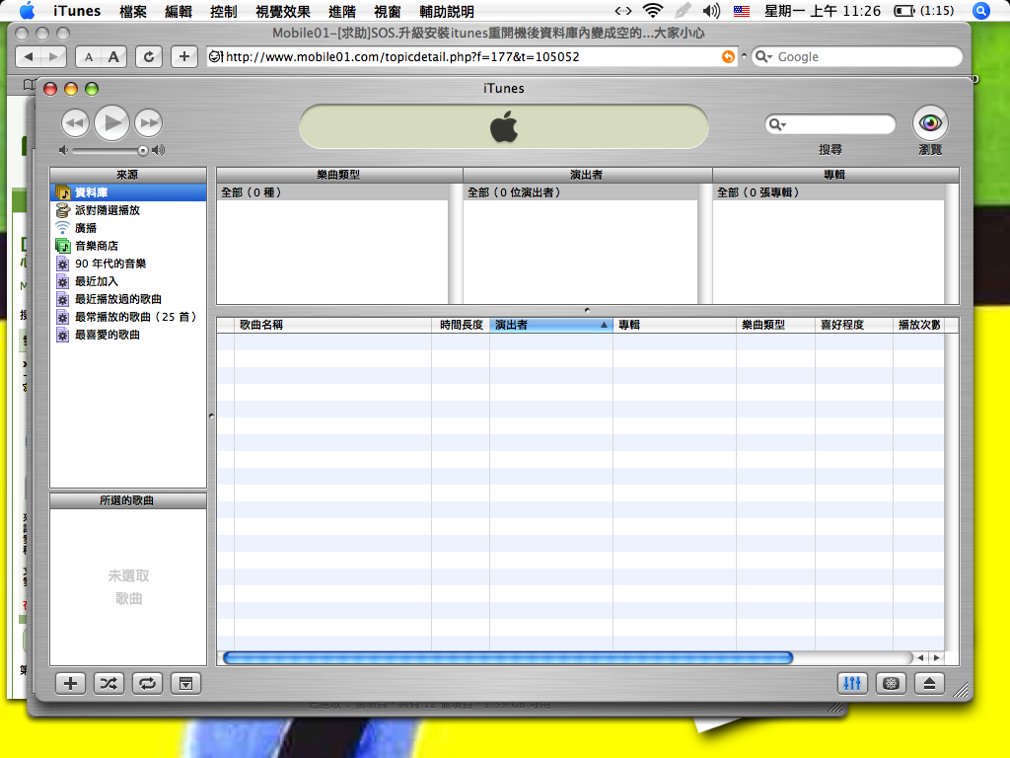Sort by 喜好程度 column header
Viewport: 1010px width, 758px height.
pos(854,325)
